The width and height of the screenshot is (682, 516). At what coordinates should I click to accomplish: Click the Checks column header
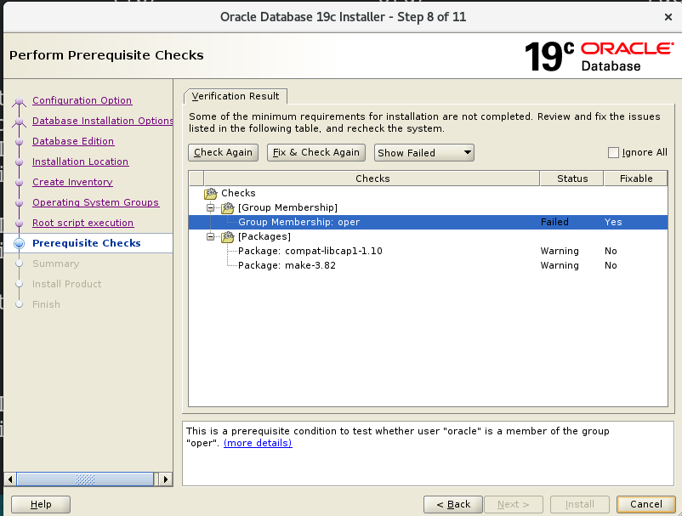[372, 179]
